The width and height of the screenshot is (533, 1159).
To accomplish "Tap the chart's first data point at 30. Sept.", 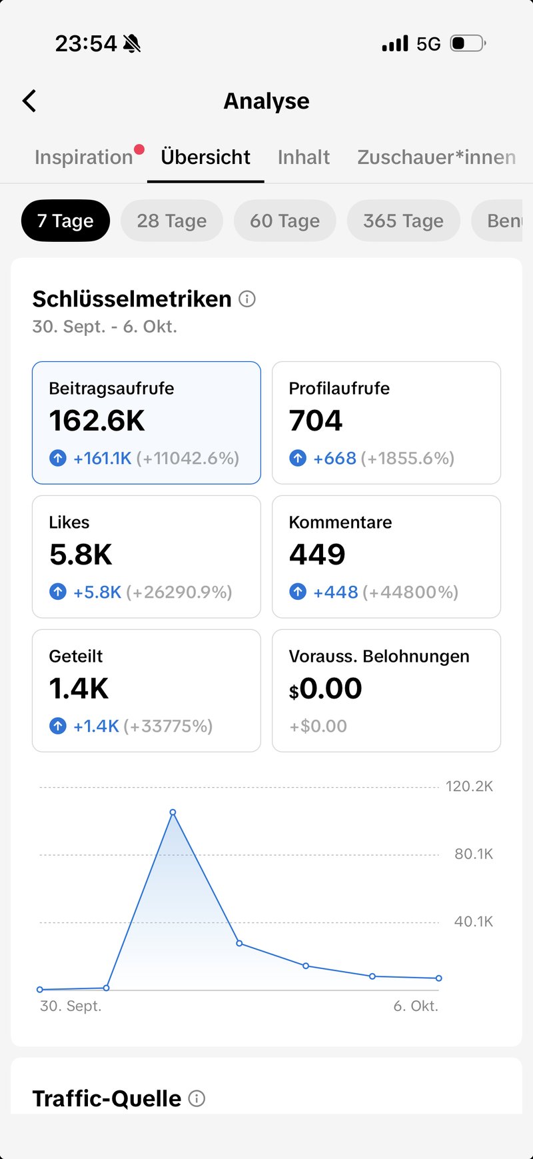I will pos(40,990).
